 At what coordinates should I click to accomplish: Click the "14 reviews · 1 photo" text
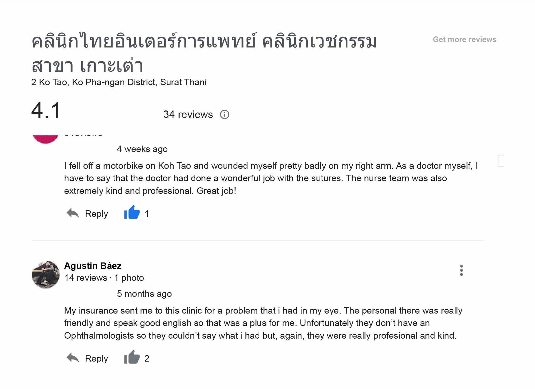pyautogui.click(x=104, y=278)
